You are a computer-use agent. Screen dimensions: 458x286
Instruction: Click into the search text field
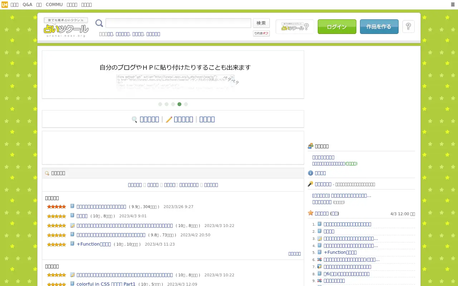coord(178,23)
